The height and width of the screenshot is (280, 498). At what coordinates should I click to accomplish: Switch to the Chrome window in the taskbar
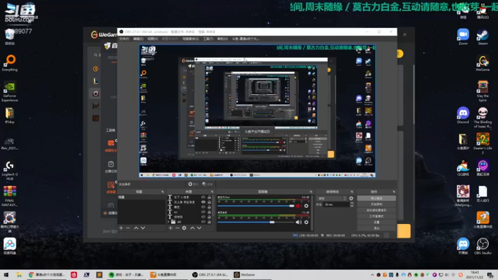click(x=46, y=274)
